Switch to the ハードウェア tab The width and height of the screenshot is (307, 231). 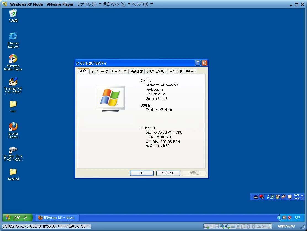pyautogui.click(x=119, y=71)
